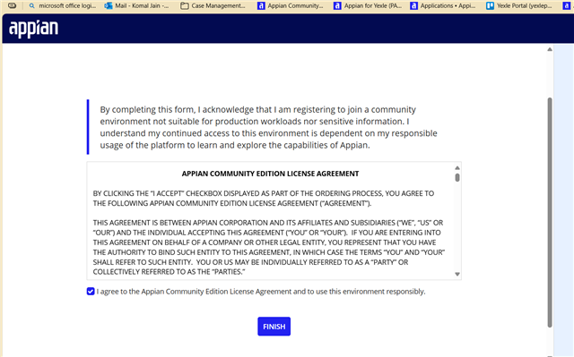Click the license agreement title heading
The width and height of the screenshot is (574, 357).
pyautogui.click(x=270, y=174)
